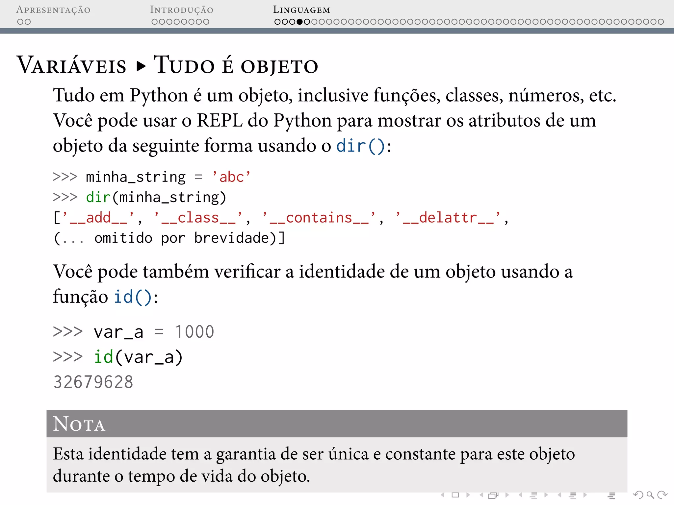Open the Introdução section
Image resolution: width=674 pixels, height=505 pixels.
click(182, 10)
